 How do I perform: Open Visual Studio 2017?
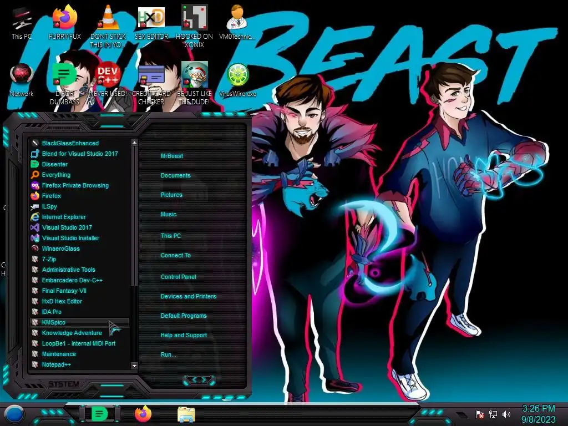[80, 227]
